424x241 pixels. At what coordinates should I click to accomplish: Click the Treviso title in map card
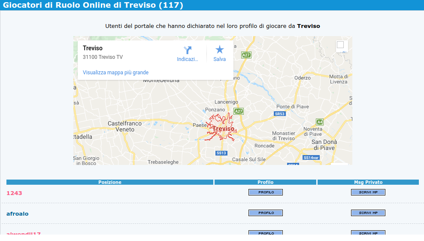point(92,48)
